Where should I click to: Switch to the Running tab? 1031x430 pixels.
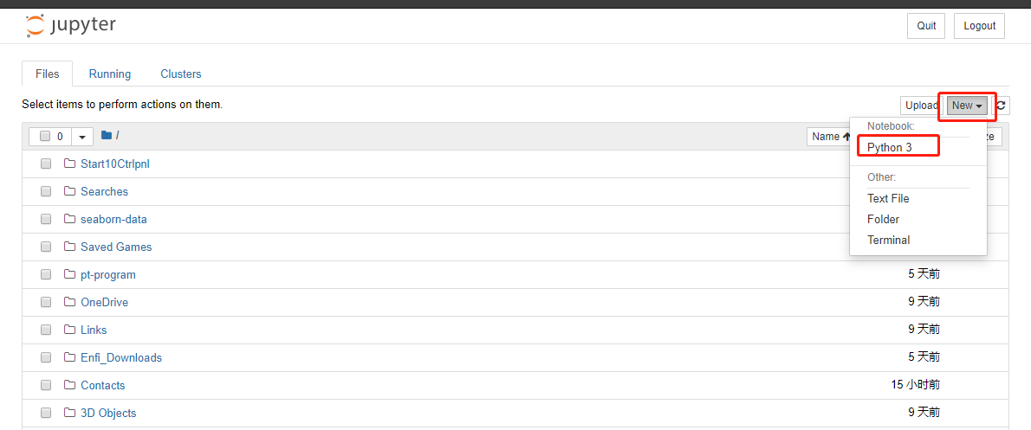[x=110, y=74]
